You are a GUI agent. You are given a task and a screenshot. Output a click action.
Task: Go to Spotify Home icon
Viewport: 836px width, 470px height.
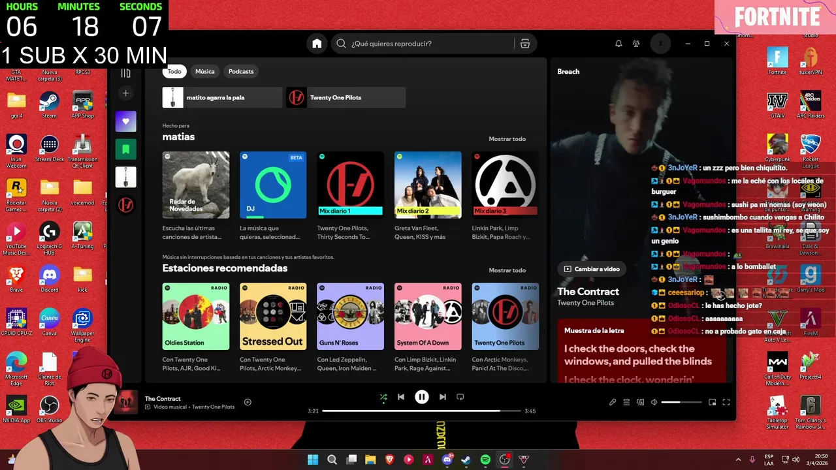[317, 44]
